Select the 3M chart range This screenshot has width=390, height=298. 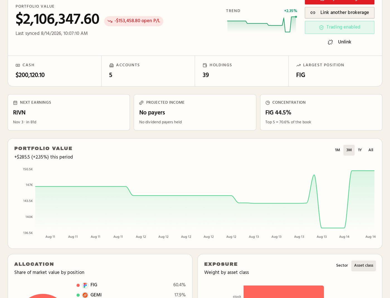[349, 150]
